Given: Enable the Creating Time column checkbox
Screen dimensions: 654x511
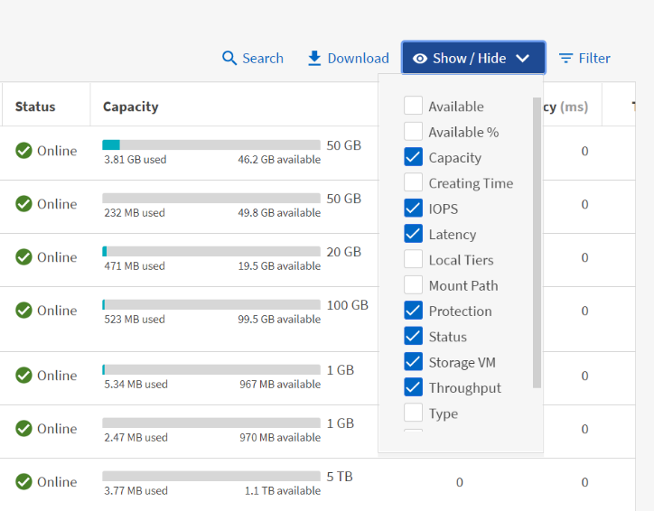Looking at the screenshot, I should coord(414,182).
